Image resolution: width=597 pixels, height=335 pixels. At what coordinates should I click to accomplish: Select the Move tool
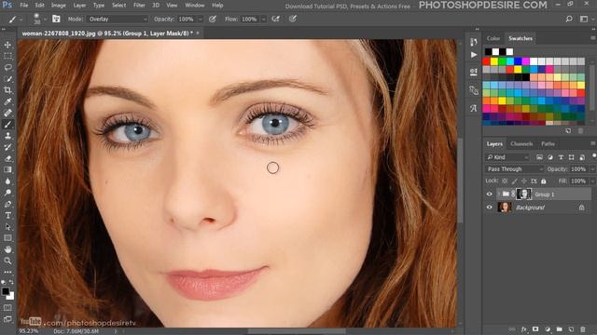coord(7,45)
